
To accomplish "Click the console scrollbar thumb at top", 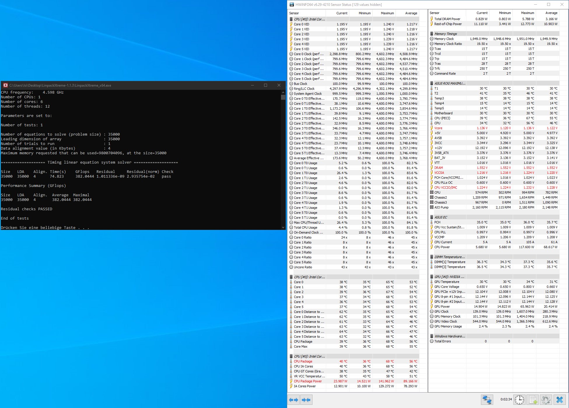I will pyautogui.click(x=283, y=97).
